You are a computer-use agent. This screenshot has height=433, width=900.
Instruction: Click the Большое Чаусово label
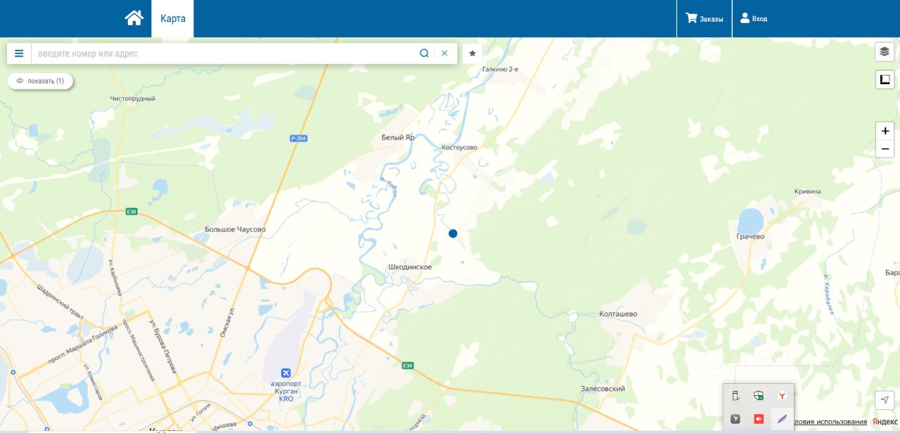[x=236, y=229]
